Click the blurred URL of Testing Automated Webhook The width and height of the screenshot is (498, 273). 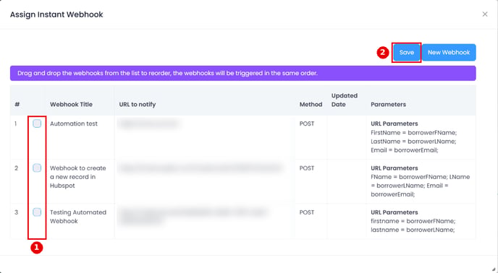pyautogui.click(x=193, y=217)
